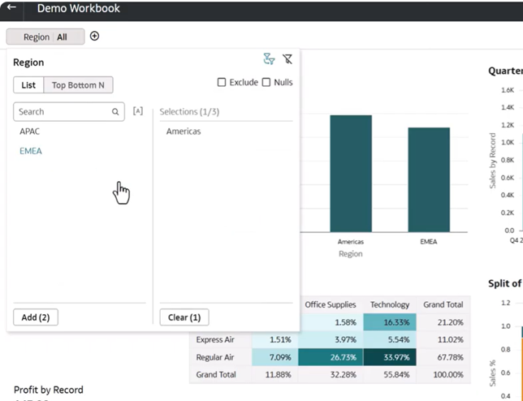Click the search magnifier icon

click(x=115, y=112)
